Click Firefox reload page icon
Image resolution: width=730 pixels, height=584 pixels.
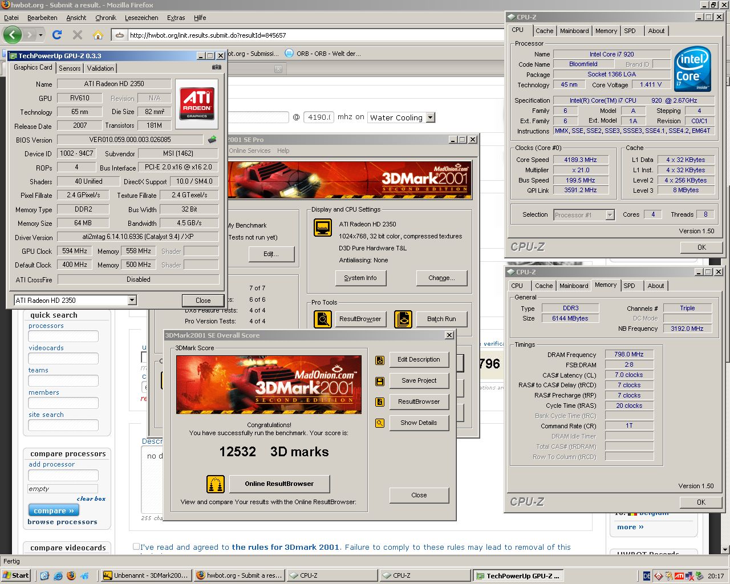click(x=57, y=35)
